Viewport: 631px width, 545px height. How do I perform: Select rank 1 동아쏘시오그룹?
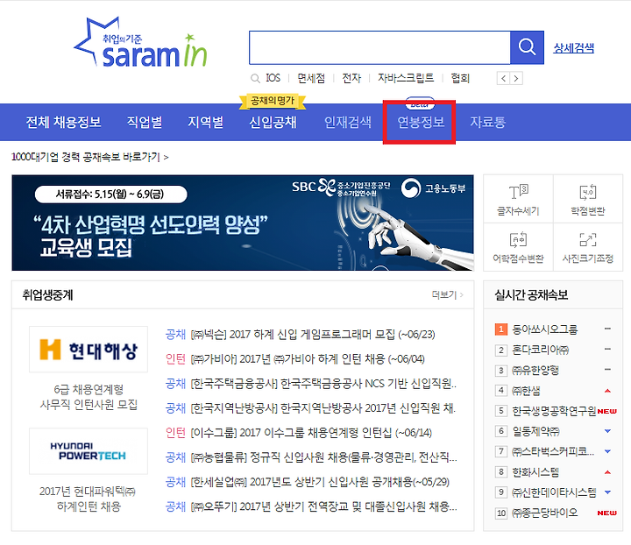[x=545, y=329]
